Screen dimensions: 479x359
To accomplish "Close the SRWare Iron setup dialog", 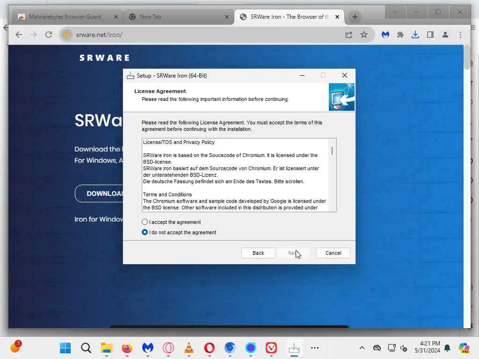I will point(345,75).
